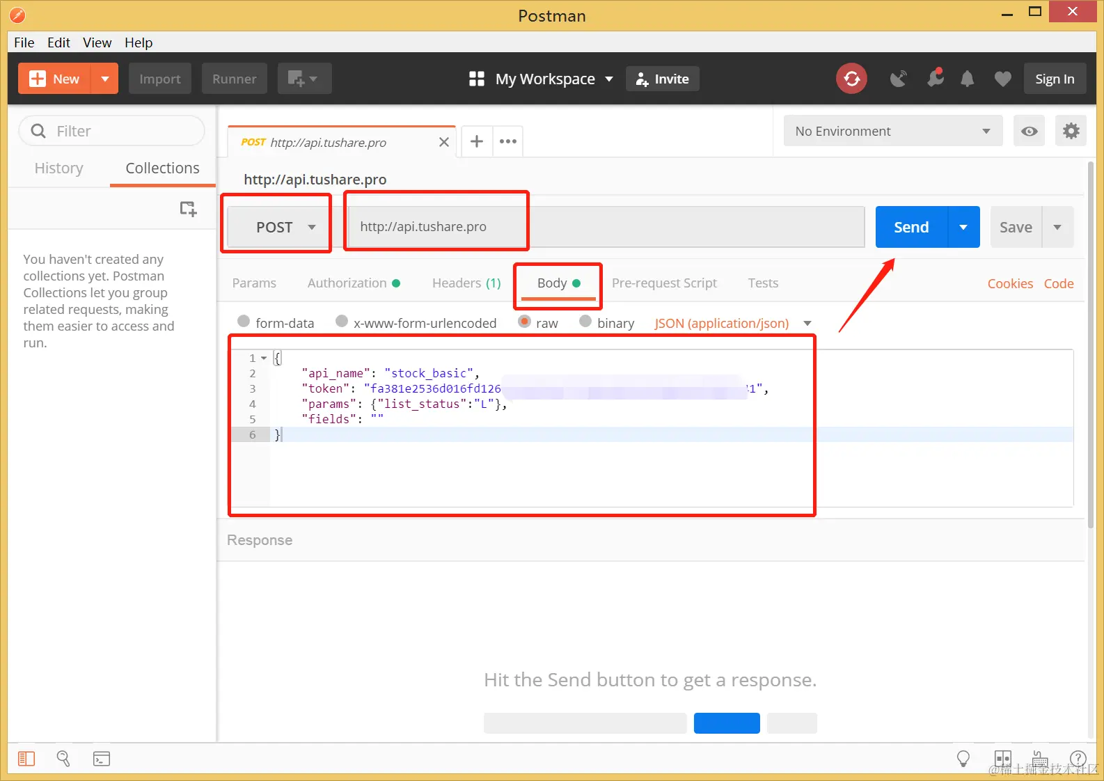
Task: Open the wrench settings icon
Action: (935, 77)
